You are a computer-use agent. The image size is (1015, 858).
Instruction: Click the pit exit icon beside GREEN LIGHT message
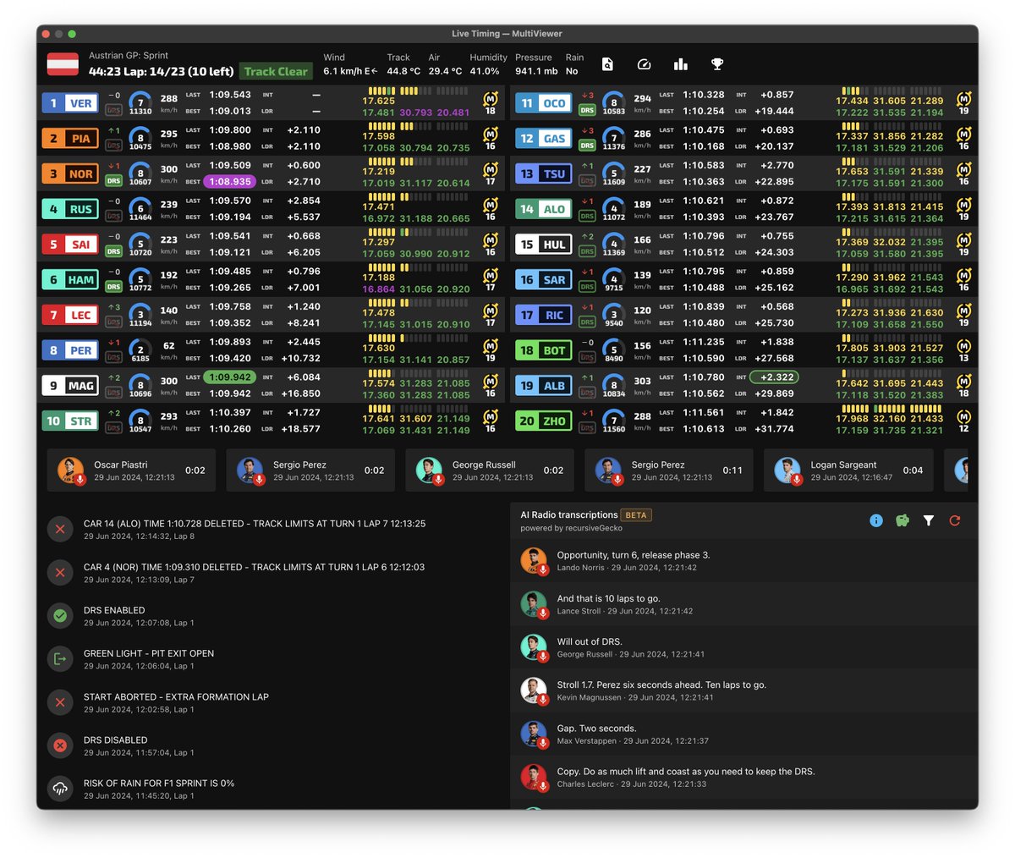tap(60, 659)
